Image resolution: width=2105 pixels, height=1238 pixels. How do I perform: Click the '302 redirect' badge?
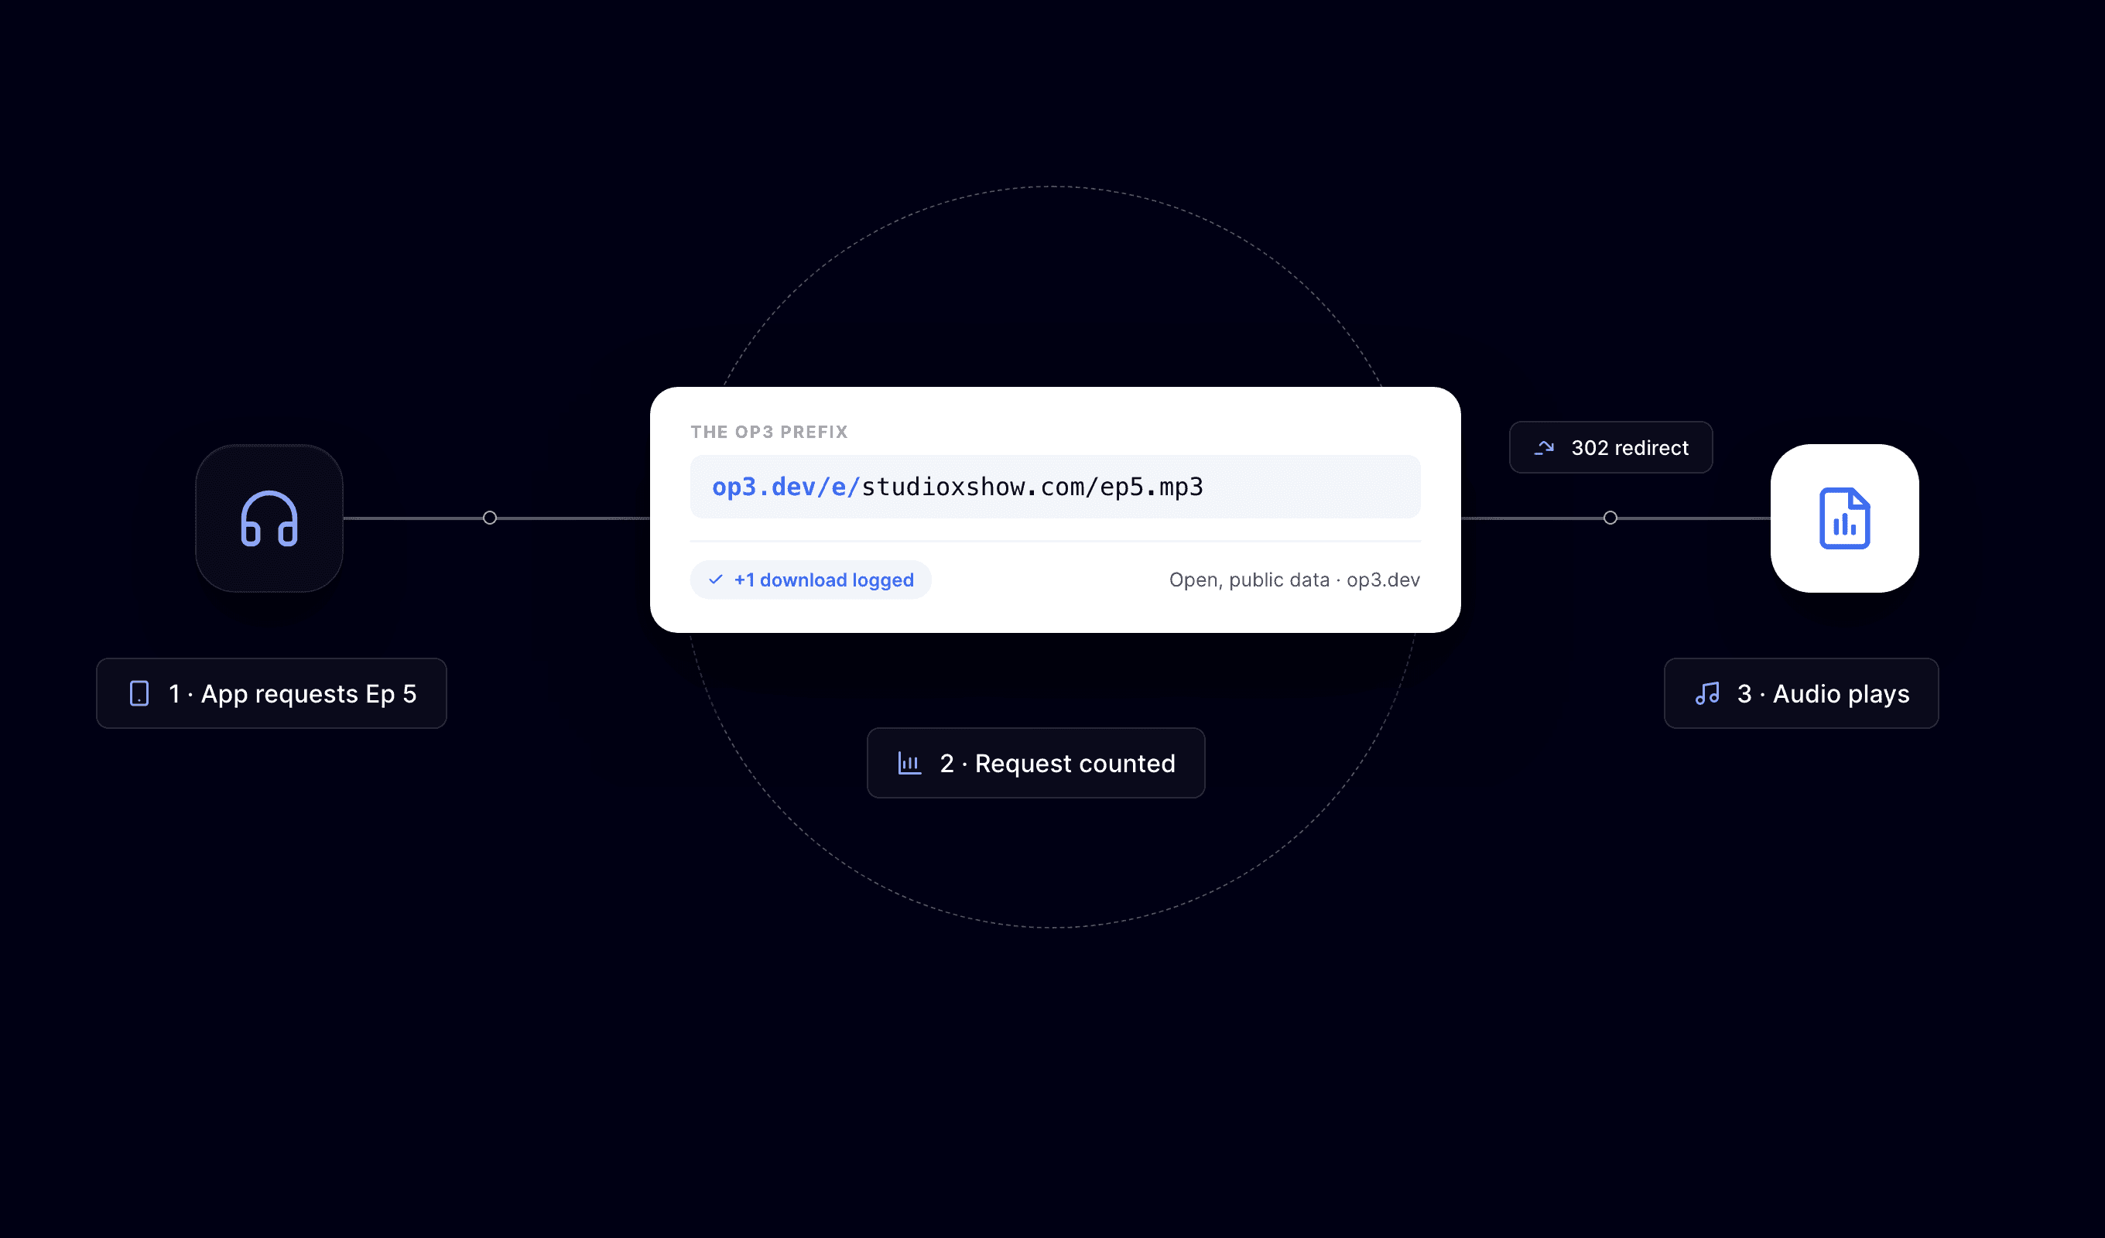(x=1610, y=448)
